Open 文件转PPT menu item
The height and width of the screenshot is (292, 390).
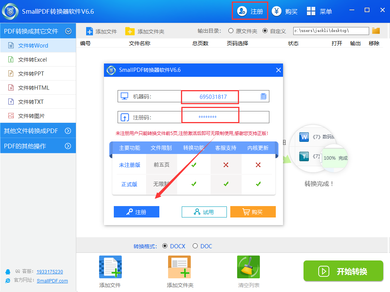point(38,73)
